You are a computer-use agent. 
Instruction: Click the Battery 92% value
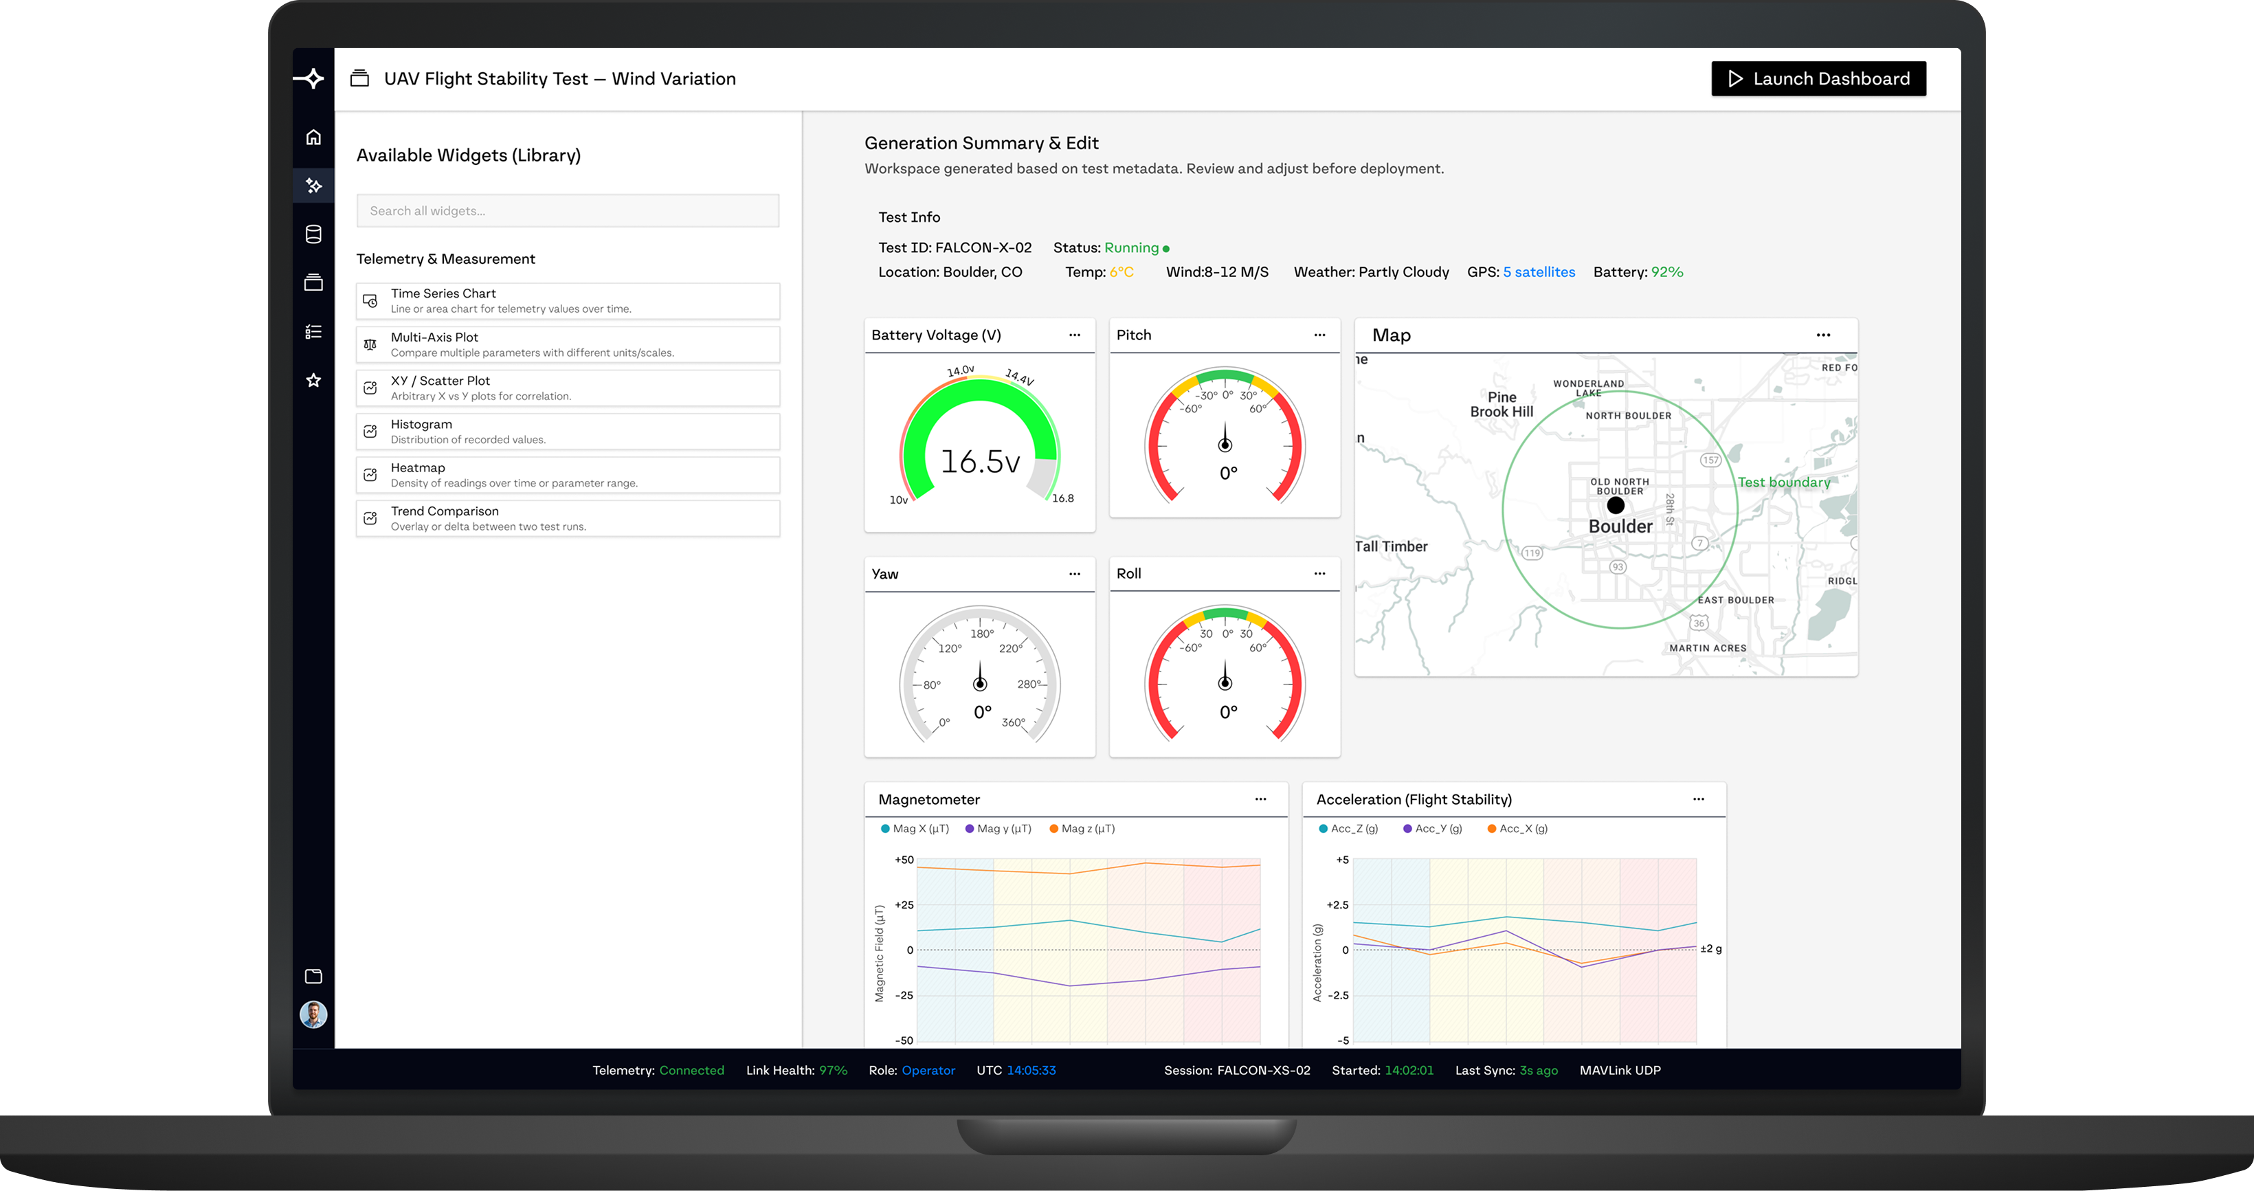tap(1667, 272)
